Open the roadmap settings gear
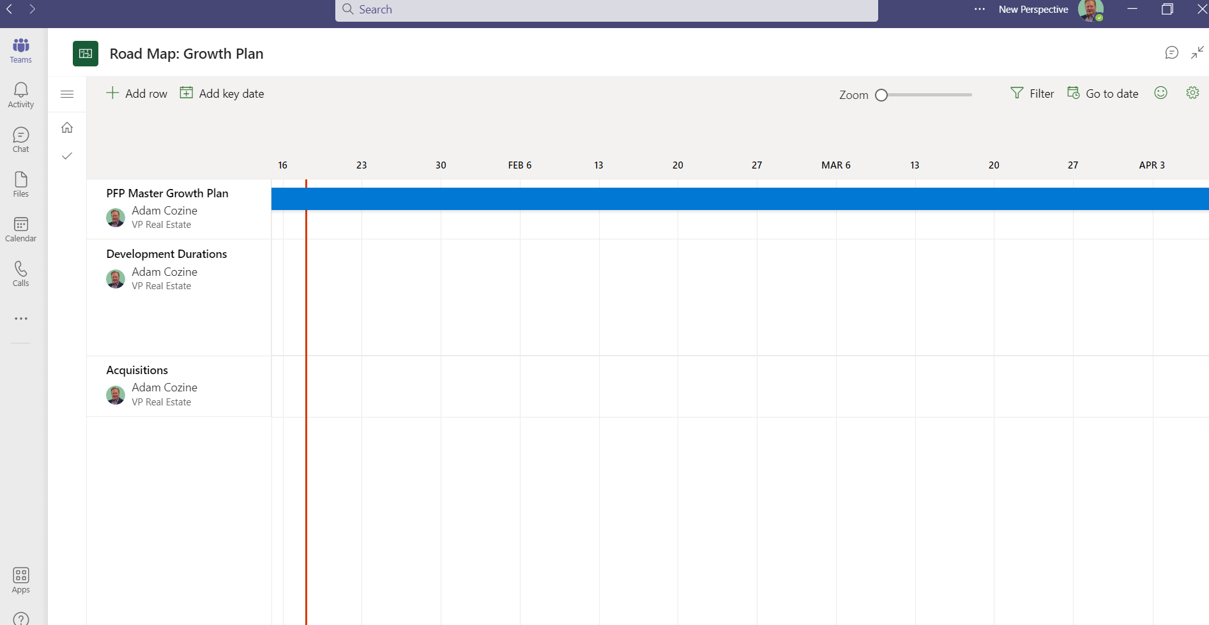This screenshot has width=1209, height=625. point(1192,93)
